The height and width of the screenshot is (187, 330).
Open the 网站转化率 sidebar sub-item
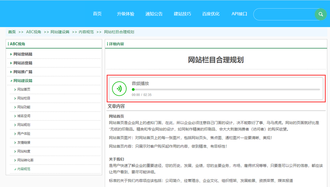[x=25, y=160]
